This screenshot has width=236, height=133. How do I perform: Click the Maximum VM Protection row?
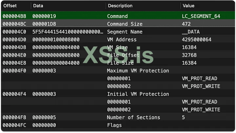138,71
